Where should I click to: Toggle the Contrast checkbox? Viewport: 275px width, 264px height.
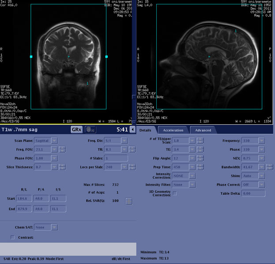tap(12, 237)
